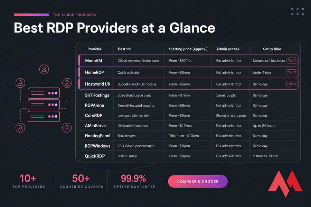Select the RDPWindows provider name
311x207 pixels.
(97, 146)
